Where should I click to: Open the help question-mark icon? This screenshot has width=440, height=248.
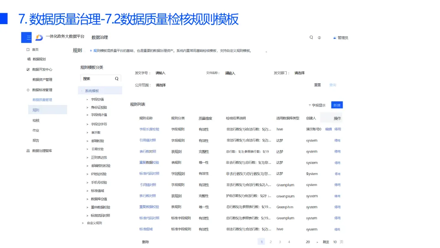319,38
